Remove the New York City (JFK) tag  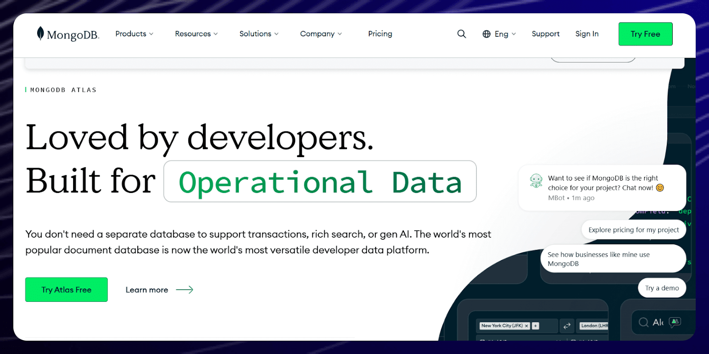pos(526,326)
